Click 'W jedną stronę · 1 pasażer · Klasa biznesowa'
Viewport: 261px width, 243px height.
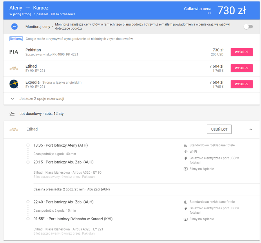[42, 14]
